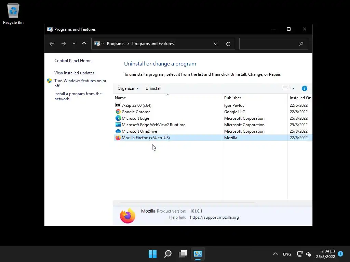Open the Windows Start menu
This screenshot has height=262, width=350.
153,254
